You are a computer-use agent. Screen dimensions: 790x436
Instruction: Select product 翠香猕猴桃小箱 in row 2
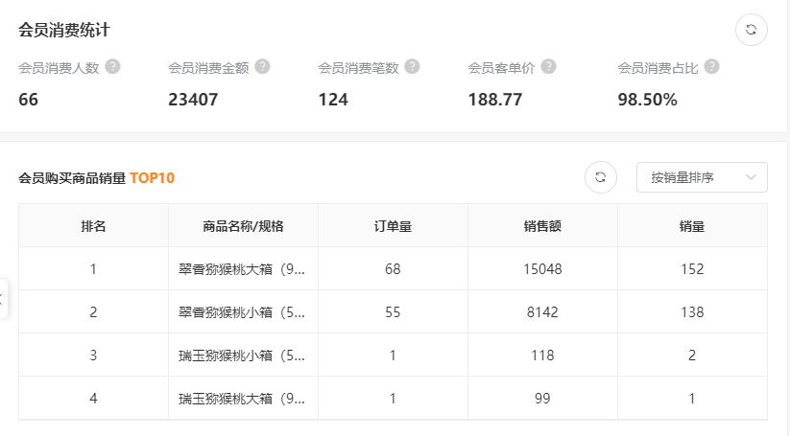pyautogui.click(x=243, y=312)
